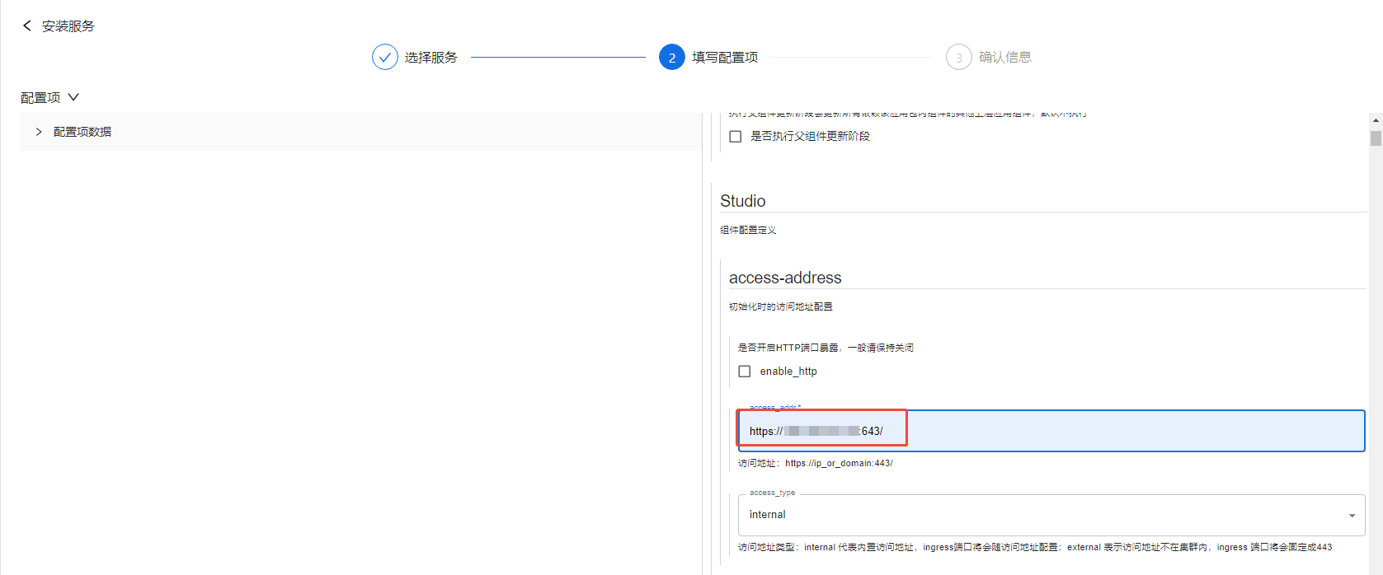Click the 初始化时的访问地址配置 text
This screenshot has width=1383, height=575.
[x=781, y=306]
